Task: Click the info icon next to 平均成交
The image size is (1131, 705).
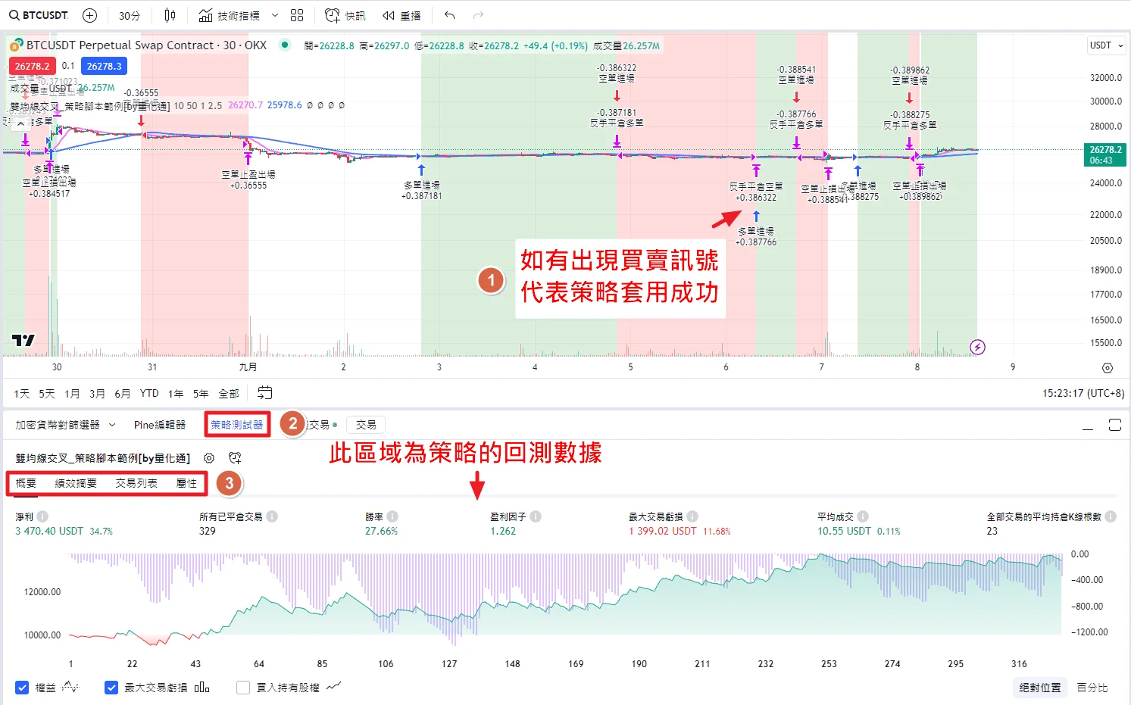Action: (x=863, y=516)
